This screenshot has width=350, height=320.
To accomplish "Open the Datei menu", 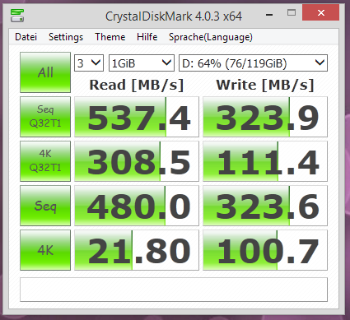I will tap(26, 37).
